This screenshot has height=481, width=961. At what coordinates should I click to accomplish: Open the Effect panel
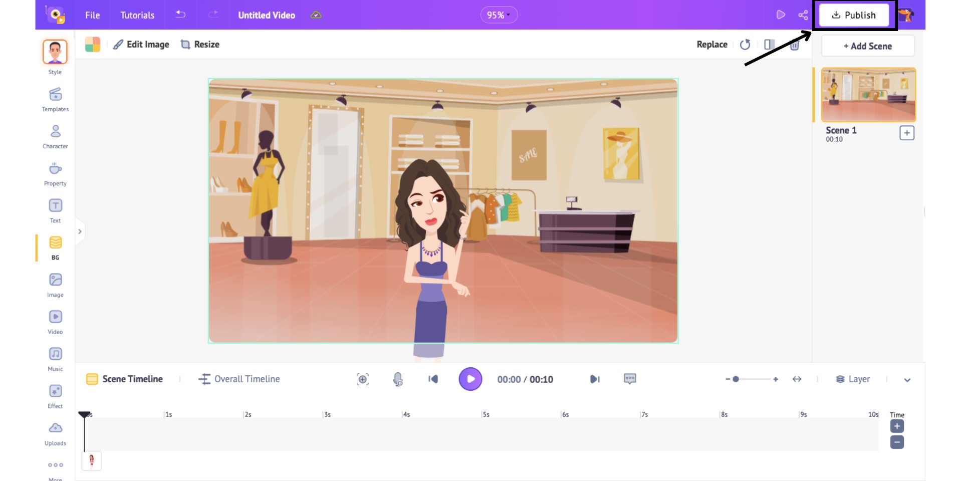click(55, 396)
